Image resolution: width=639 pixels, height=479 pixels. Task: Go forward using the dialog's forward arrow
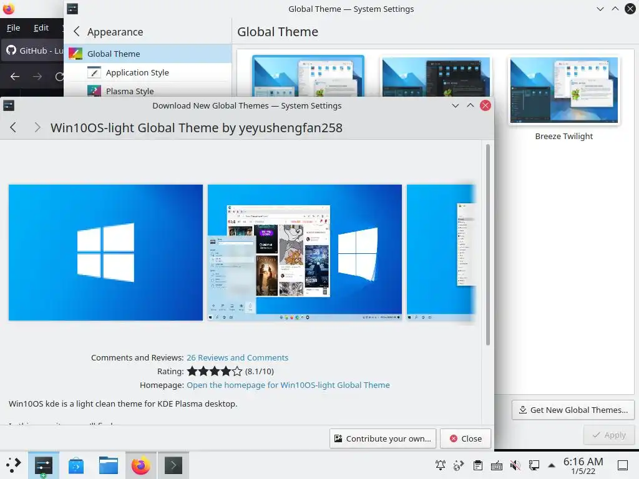(x=37, y=127)
